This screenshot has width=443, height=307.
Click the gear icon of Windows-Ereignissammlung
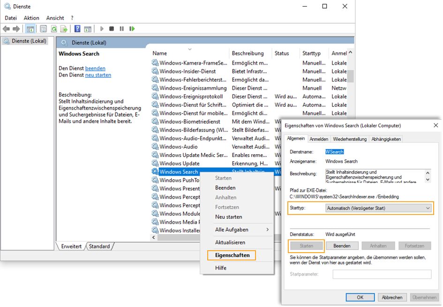pyautogui.click(x=155, y=88)
